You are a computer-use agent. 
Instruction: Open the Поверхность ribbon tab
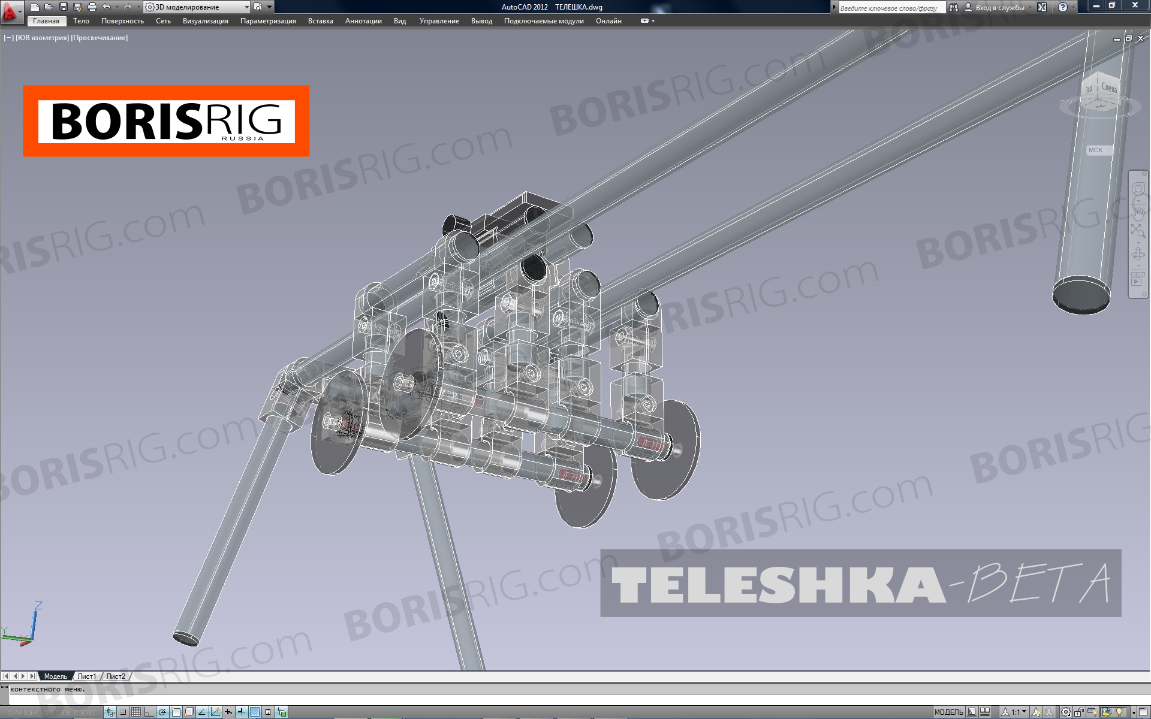(122, 21)
